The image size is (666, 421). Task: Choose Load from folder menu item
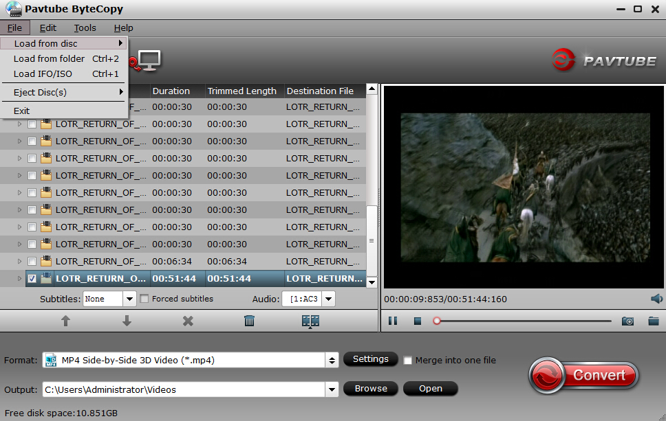click(64, 58)
